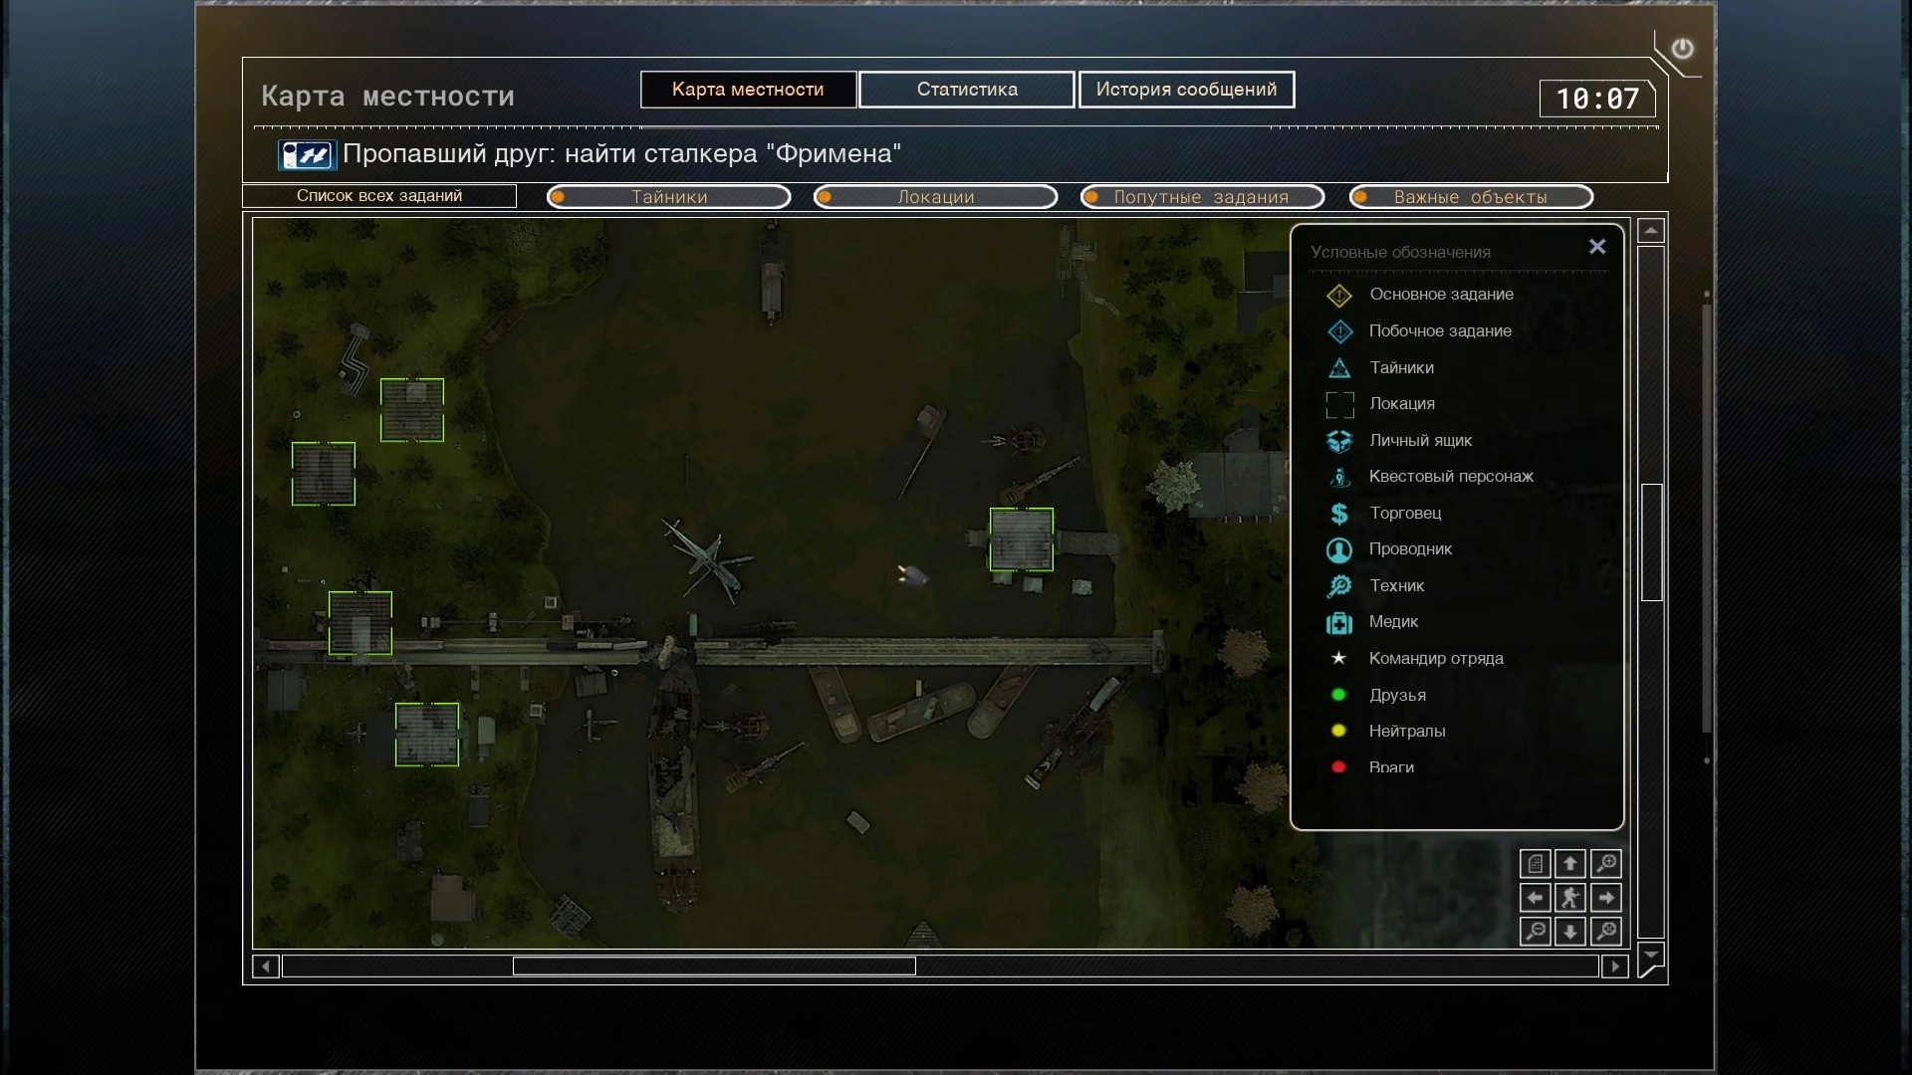The image size is (1912, 1075).
Task: Click the quest title Пропавший друг: найти сталкера "Фримена"
Action: click(x=621, y=154)
